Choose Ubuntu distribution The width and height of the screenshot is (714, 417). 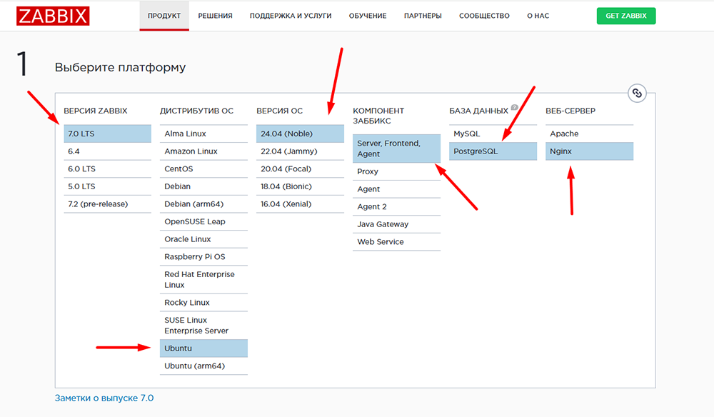(x=203, y=348)
